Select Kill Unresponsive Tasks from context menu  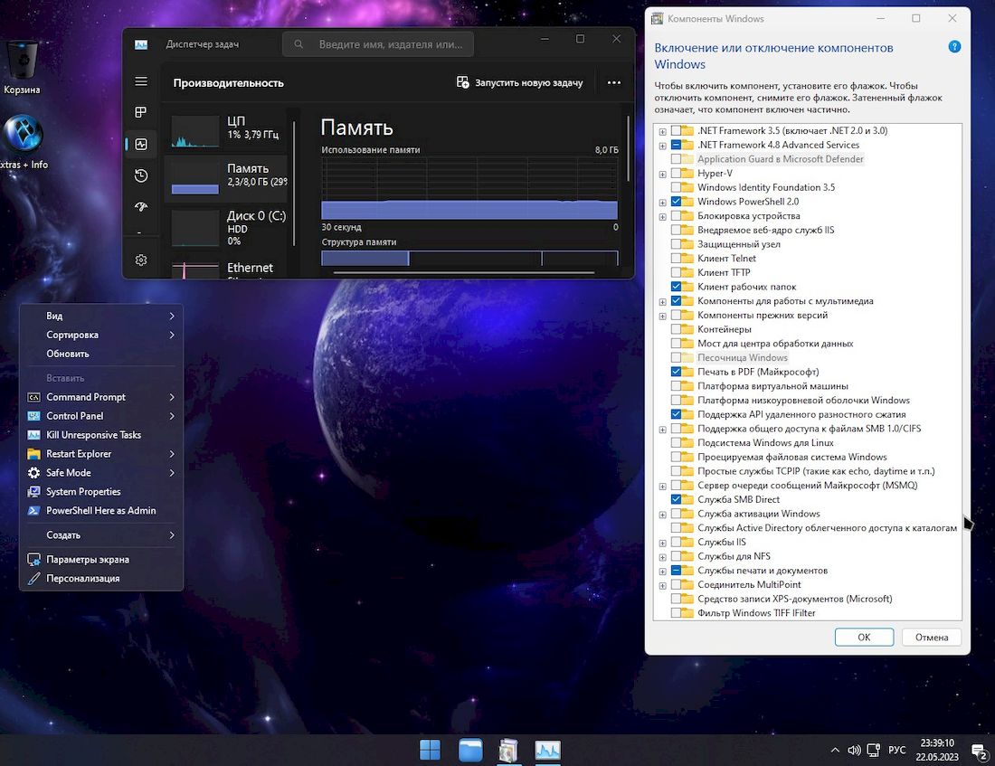tap(94, 435)
